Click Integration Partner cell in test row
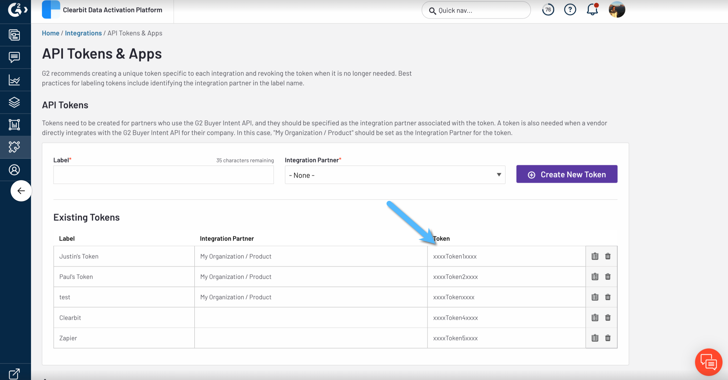 point(311,297)
